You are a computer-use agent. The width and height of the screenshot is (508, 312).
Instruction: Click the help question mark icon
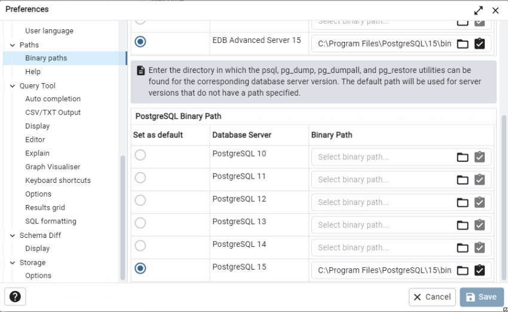click(15, 297)
